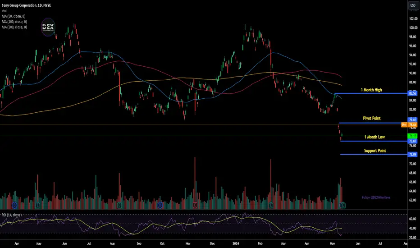Click the 92.00 price axis label
Image resolution: width=420 pixels, height=248 pixels.
click(x=412, y=64)
